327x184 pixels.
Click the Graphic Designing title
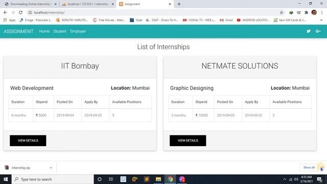[192, 88]
